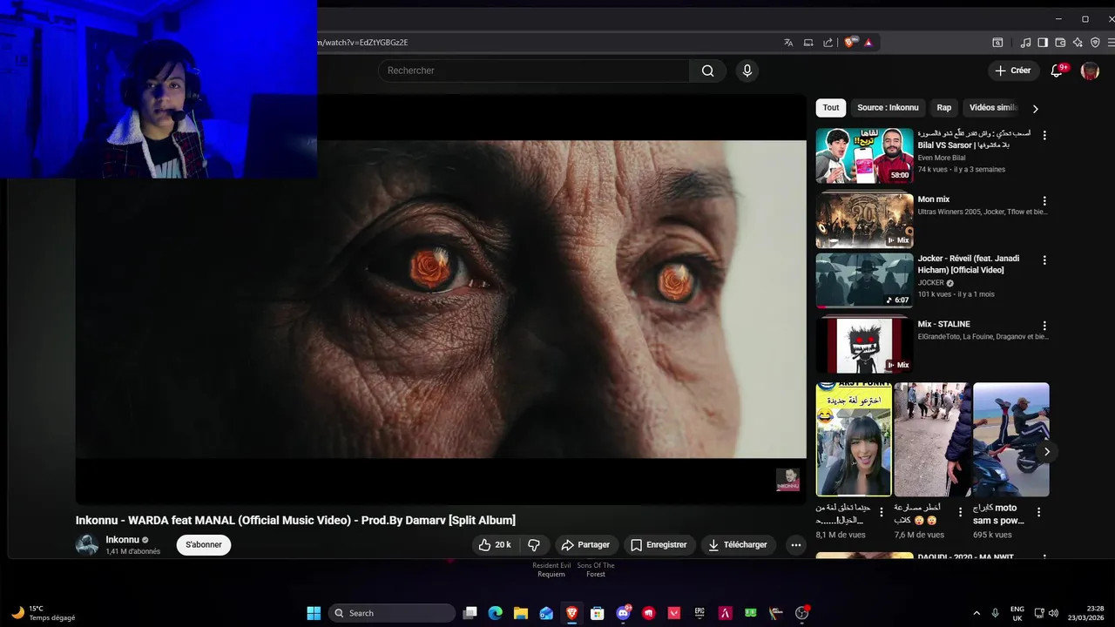Open the media control music note icon
This screenshot has height=627, width=1115.
(x=1025, y=42)
